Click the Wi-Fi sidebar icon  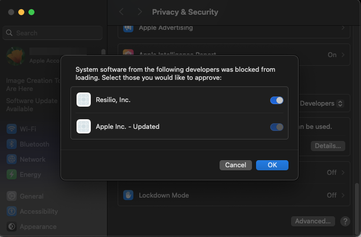click(12, 129)
